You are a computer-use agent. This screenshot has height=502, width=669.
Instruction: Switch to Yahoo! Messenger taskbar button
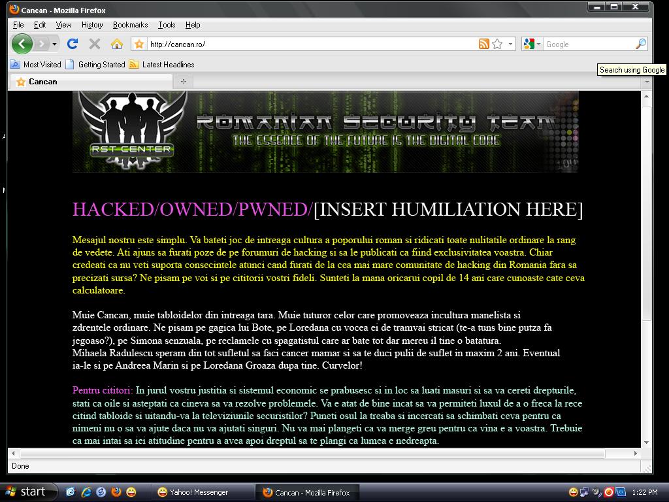tap(203, 492)
